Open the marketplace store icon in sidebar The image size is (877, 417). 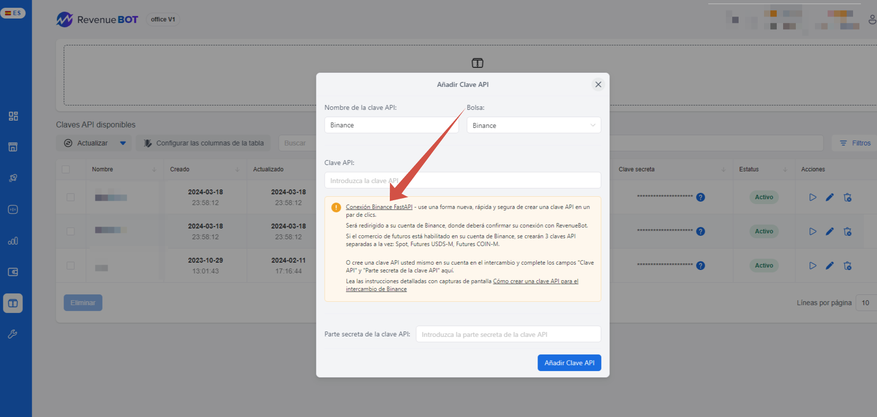pos(13,147)
